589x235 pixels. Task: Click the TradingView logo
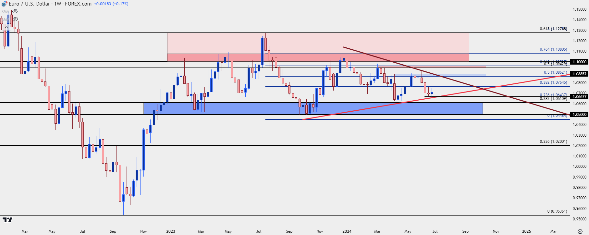7,220
